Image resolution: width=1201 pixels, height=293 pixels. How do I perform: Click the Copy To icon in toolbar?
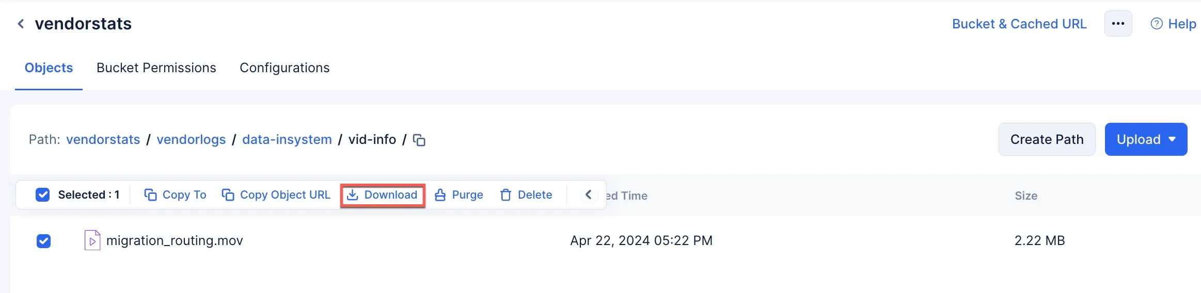(x=150, y=194)
